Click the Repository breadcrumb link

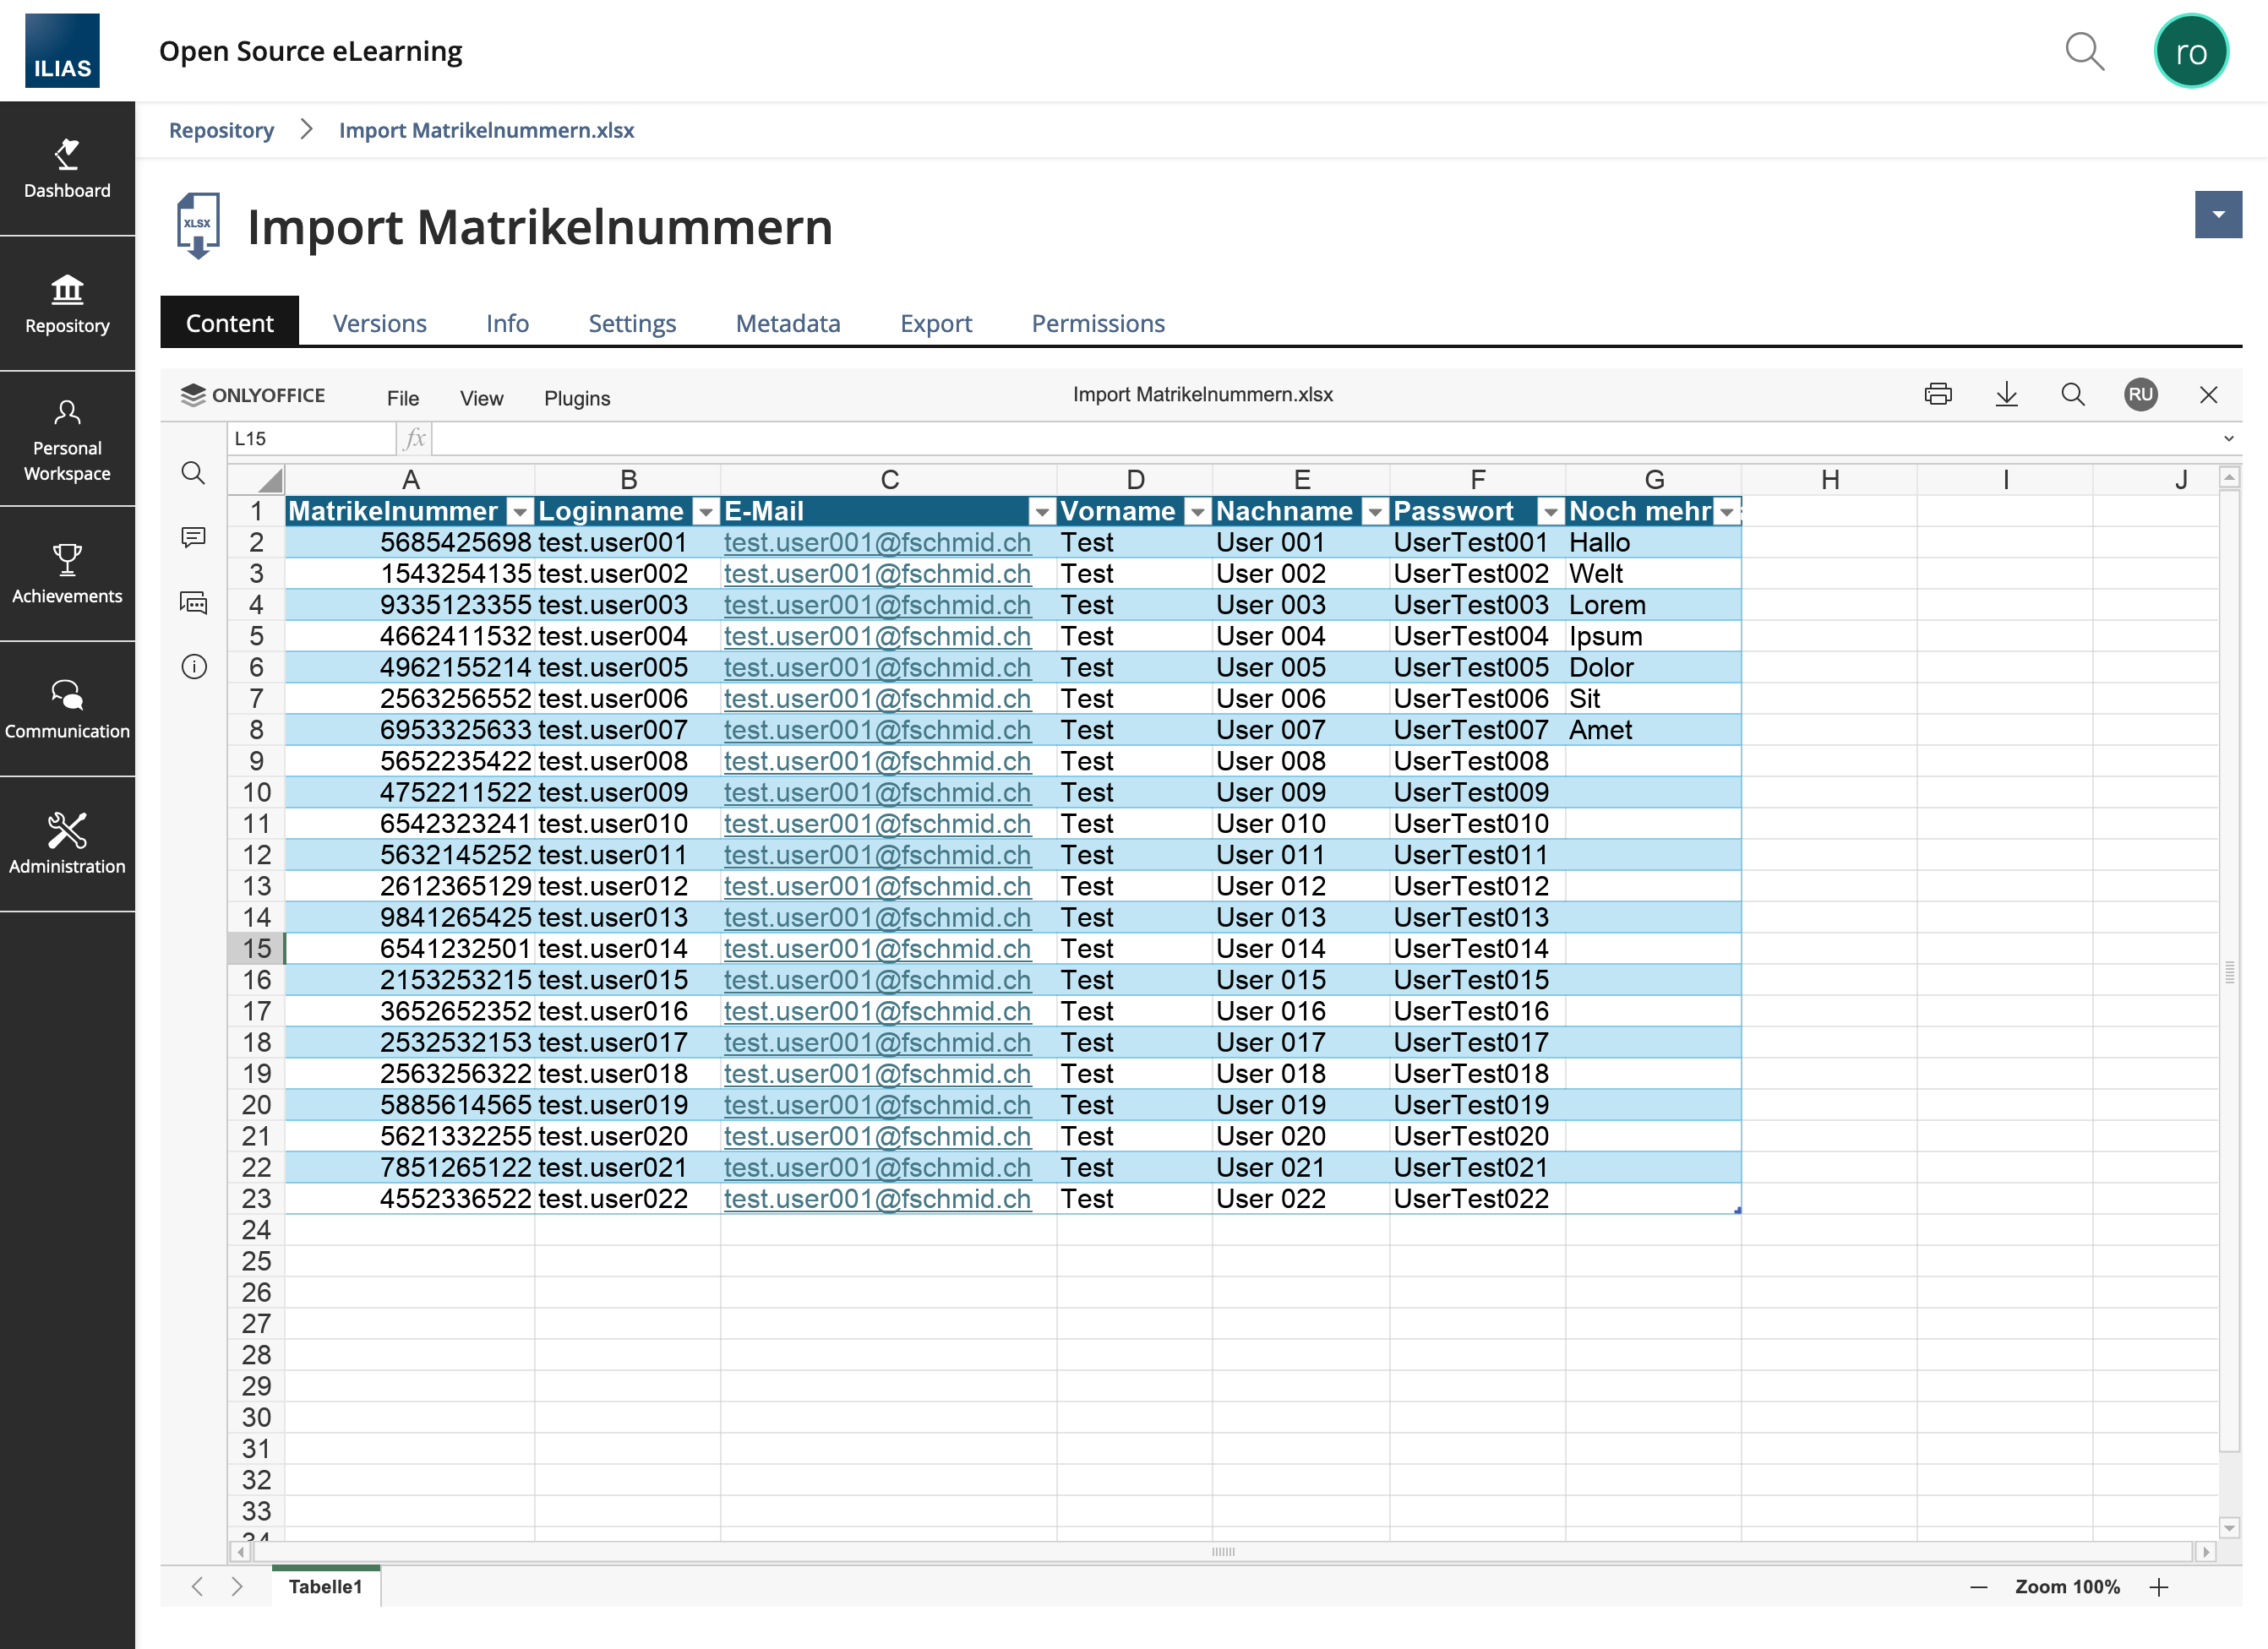(x=221, y=130)
